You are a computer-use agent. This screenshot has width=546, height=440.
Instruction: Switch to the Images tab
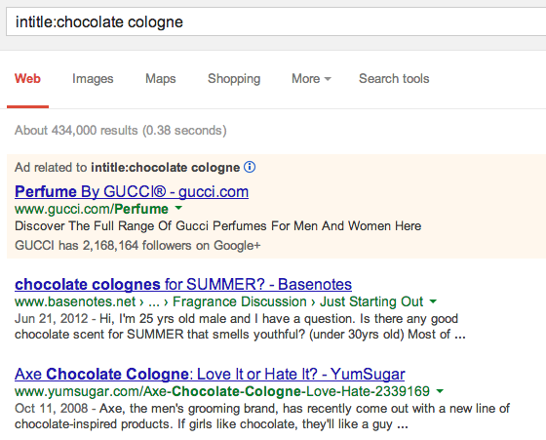tap(93, 79)
